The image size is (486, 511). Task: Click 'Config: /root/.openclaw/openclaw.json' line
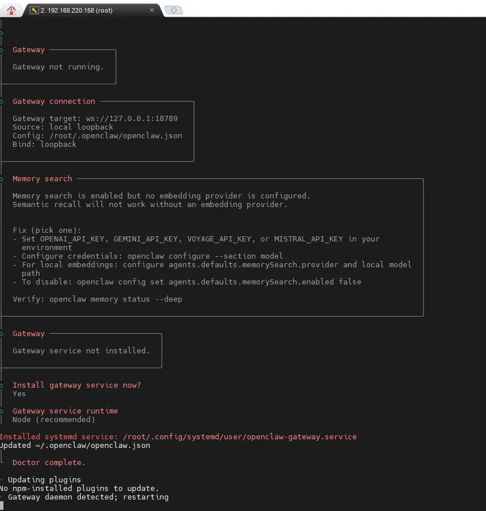(x=97, y=135)
